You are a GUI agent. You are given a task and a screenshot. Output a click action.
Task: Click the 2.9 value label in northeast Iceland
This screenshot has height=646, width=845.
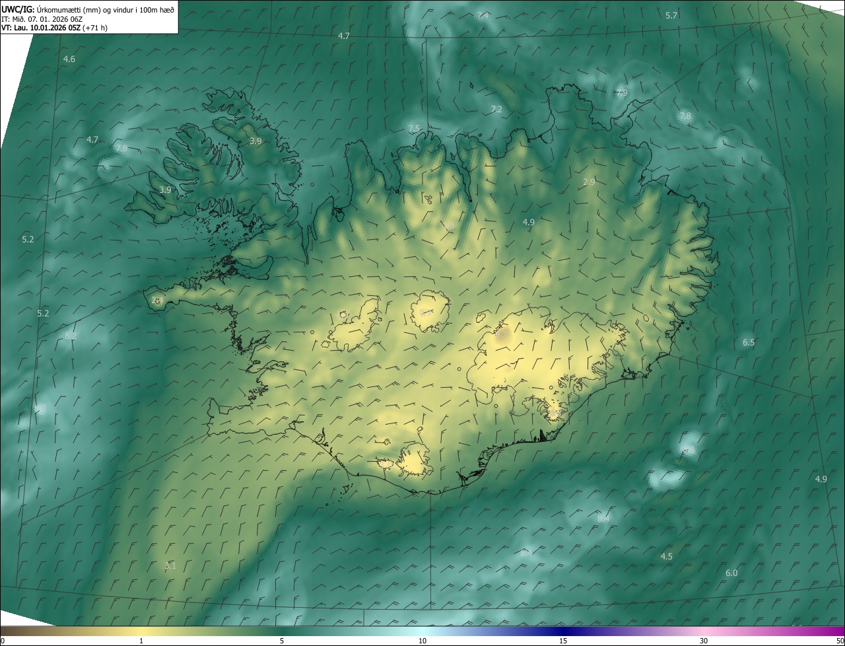click(x=589, y=182)
